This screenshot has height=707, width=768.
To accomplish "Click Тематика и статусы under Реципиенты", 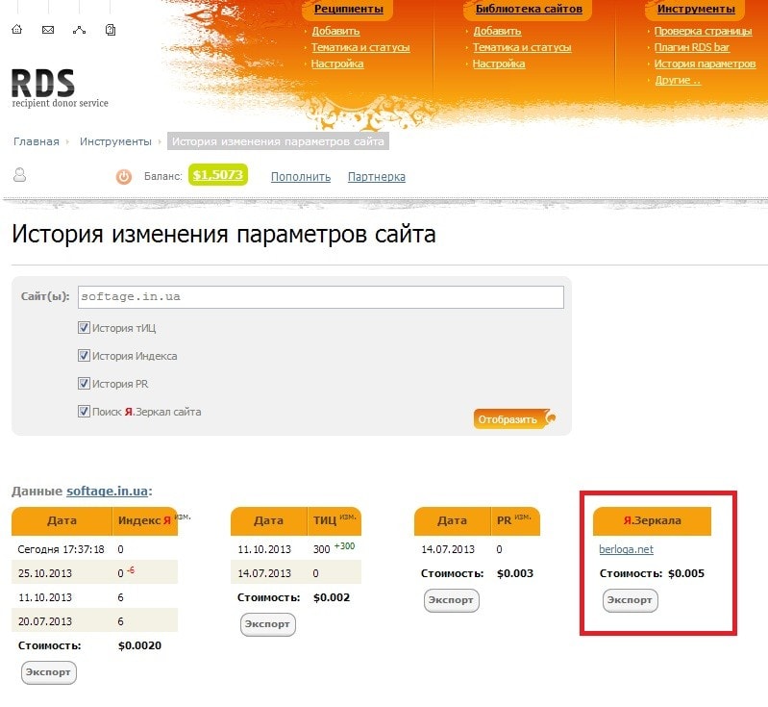I will coord(361,47).
